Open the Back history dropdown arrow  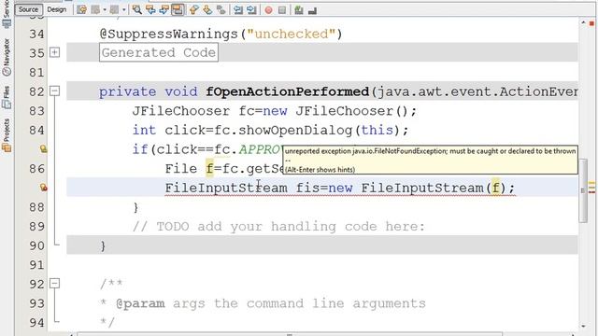pos(104,10)
